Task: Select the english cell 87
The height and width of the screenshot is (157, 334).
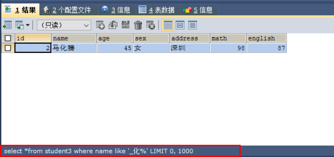Action: [x=267, y=48]
